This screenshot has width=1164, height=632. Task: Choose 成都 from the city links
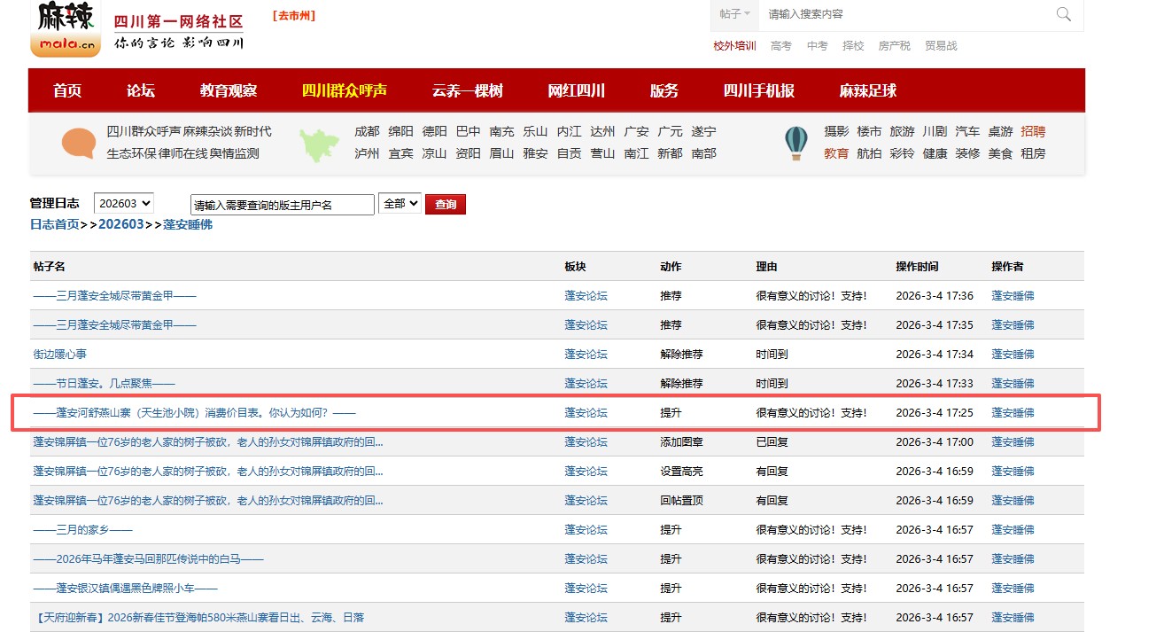(367, 131)
